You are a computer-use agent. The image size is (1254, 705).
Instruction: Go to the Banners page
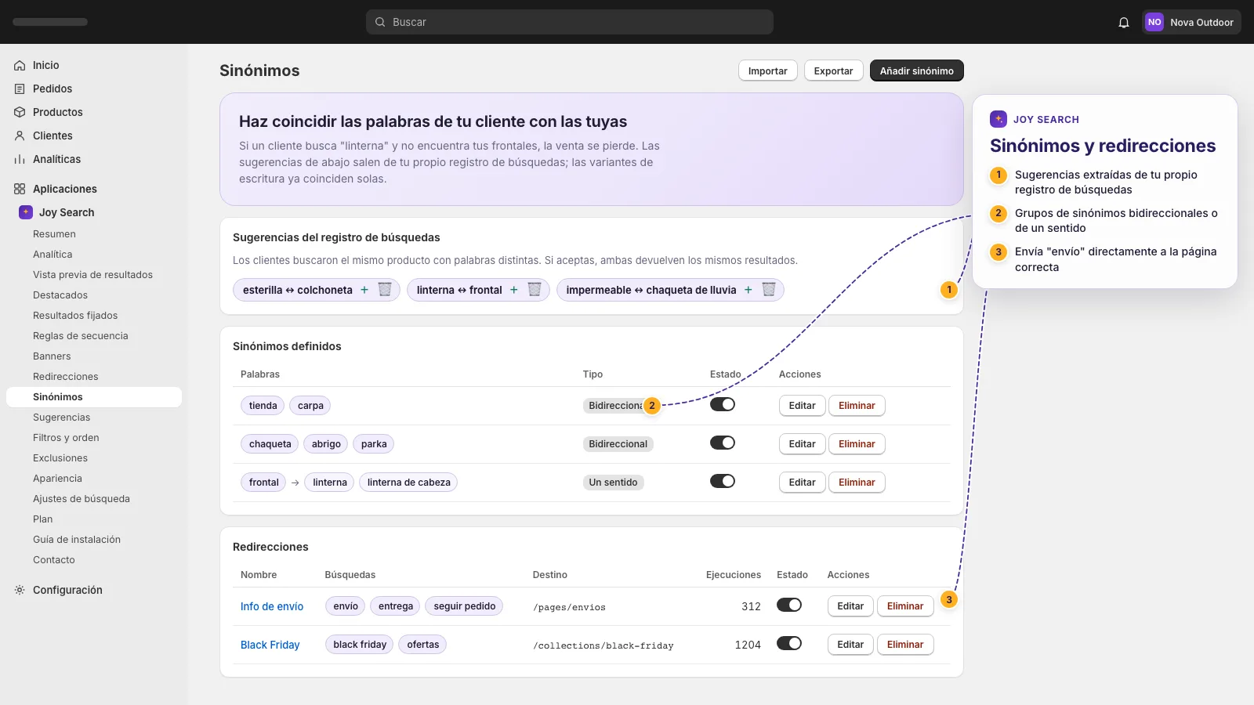pos(94,356)
